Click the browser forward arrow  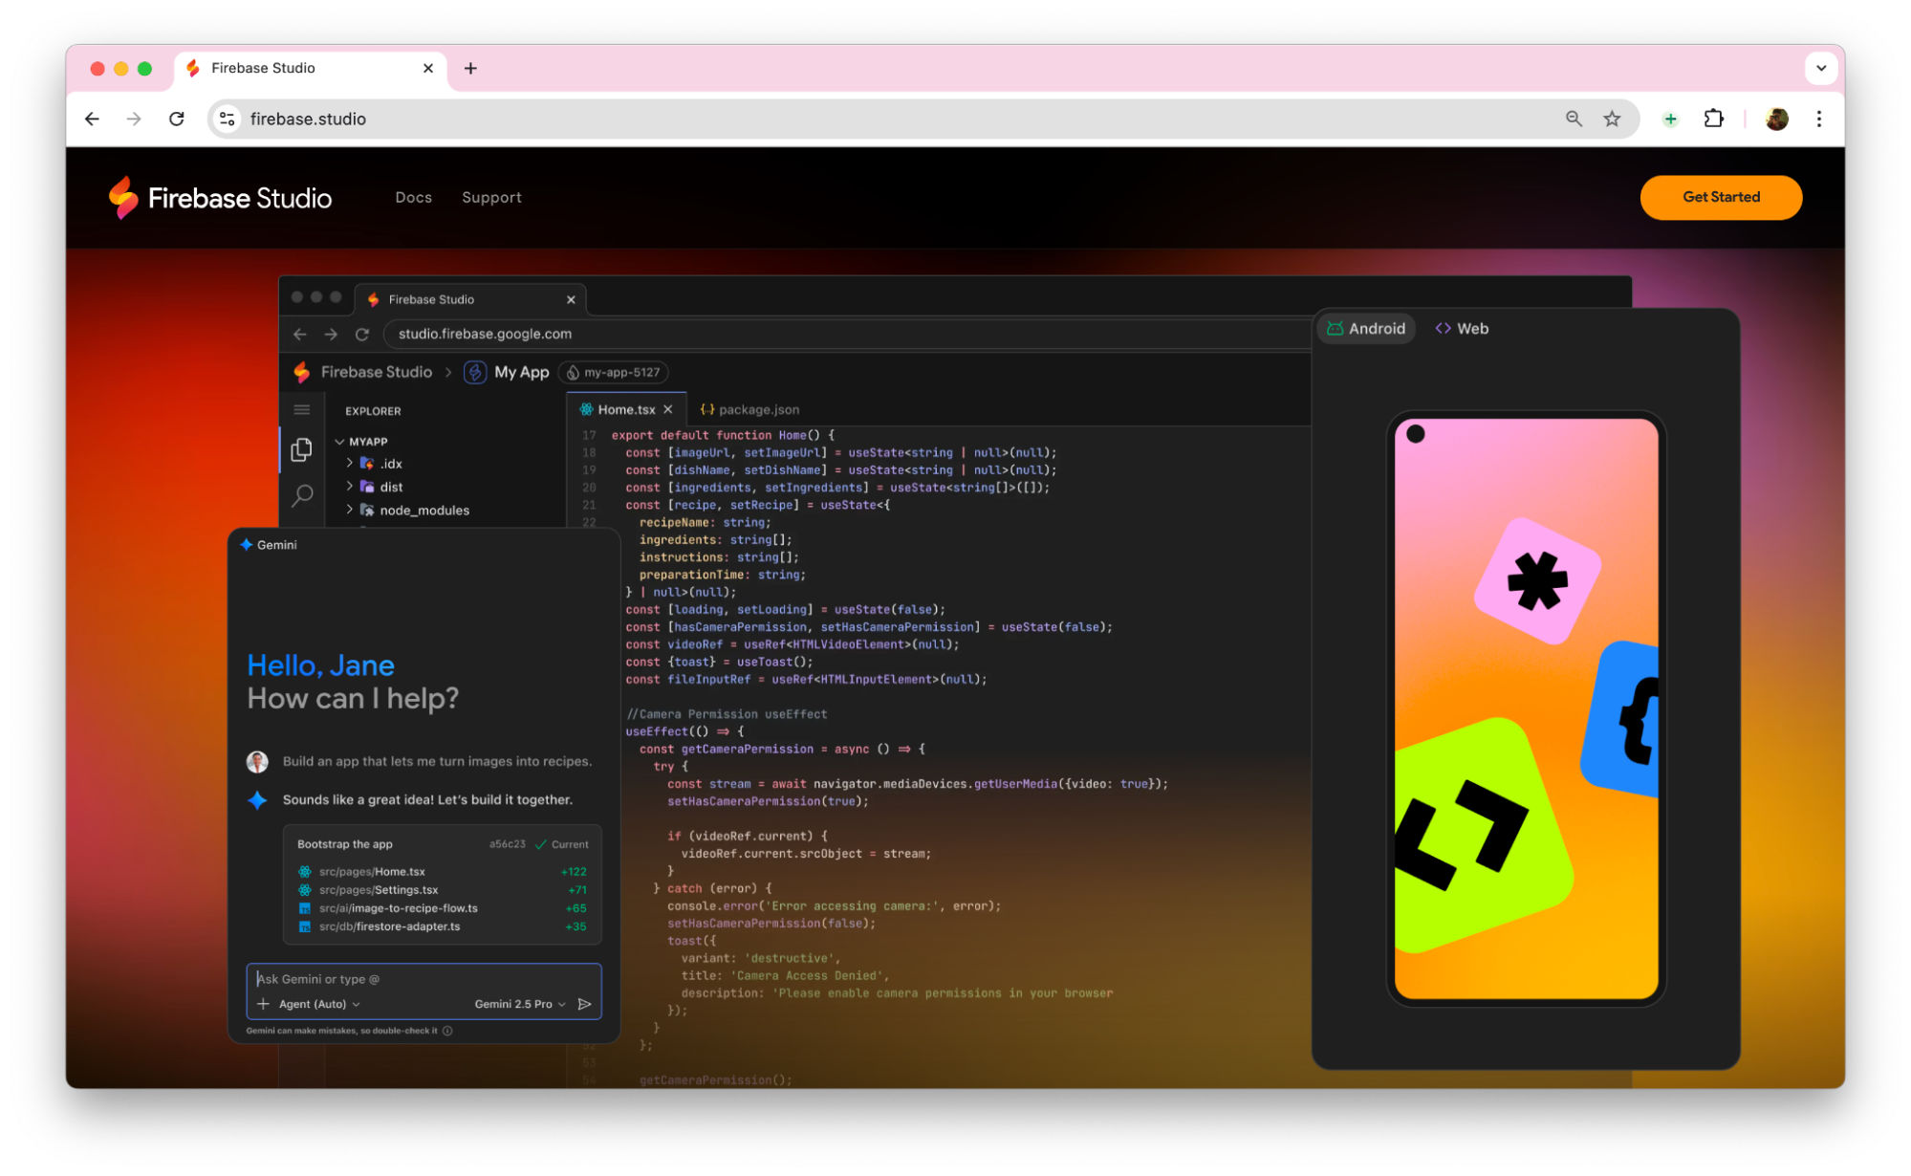[x=134, y=119]
